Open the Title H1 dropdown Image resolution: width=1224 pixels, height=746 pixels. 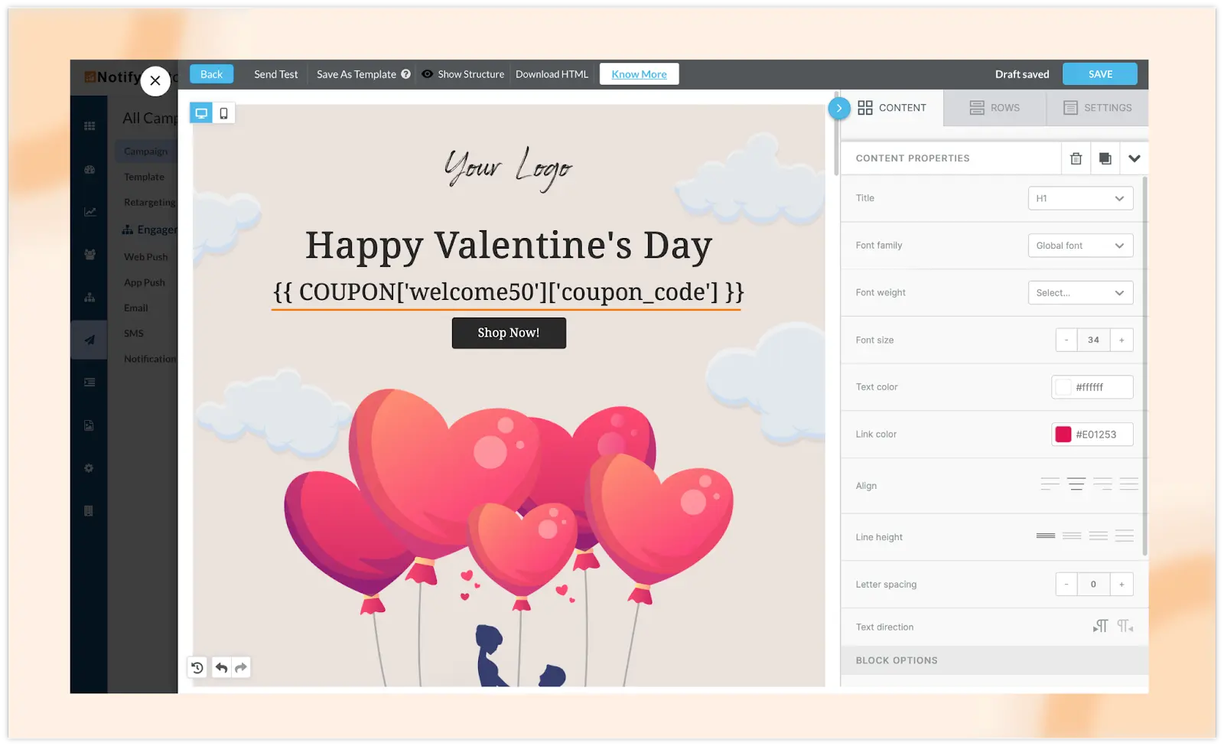(1080, 198)
